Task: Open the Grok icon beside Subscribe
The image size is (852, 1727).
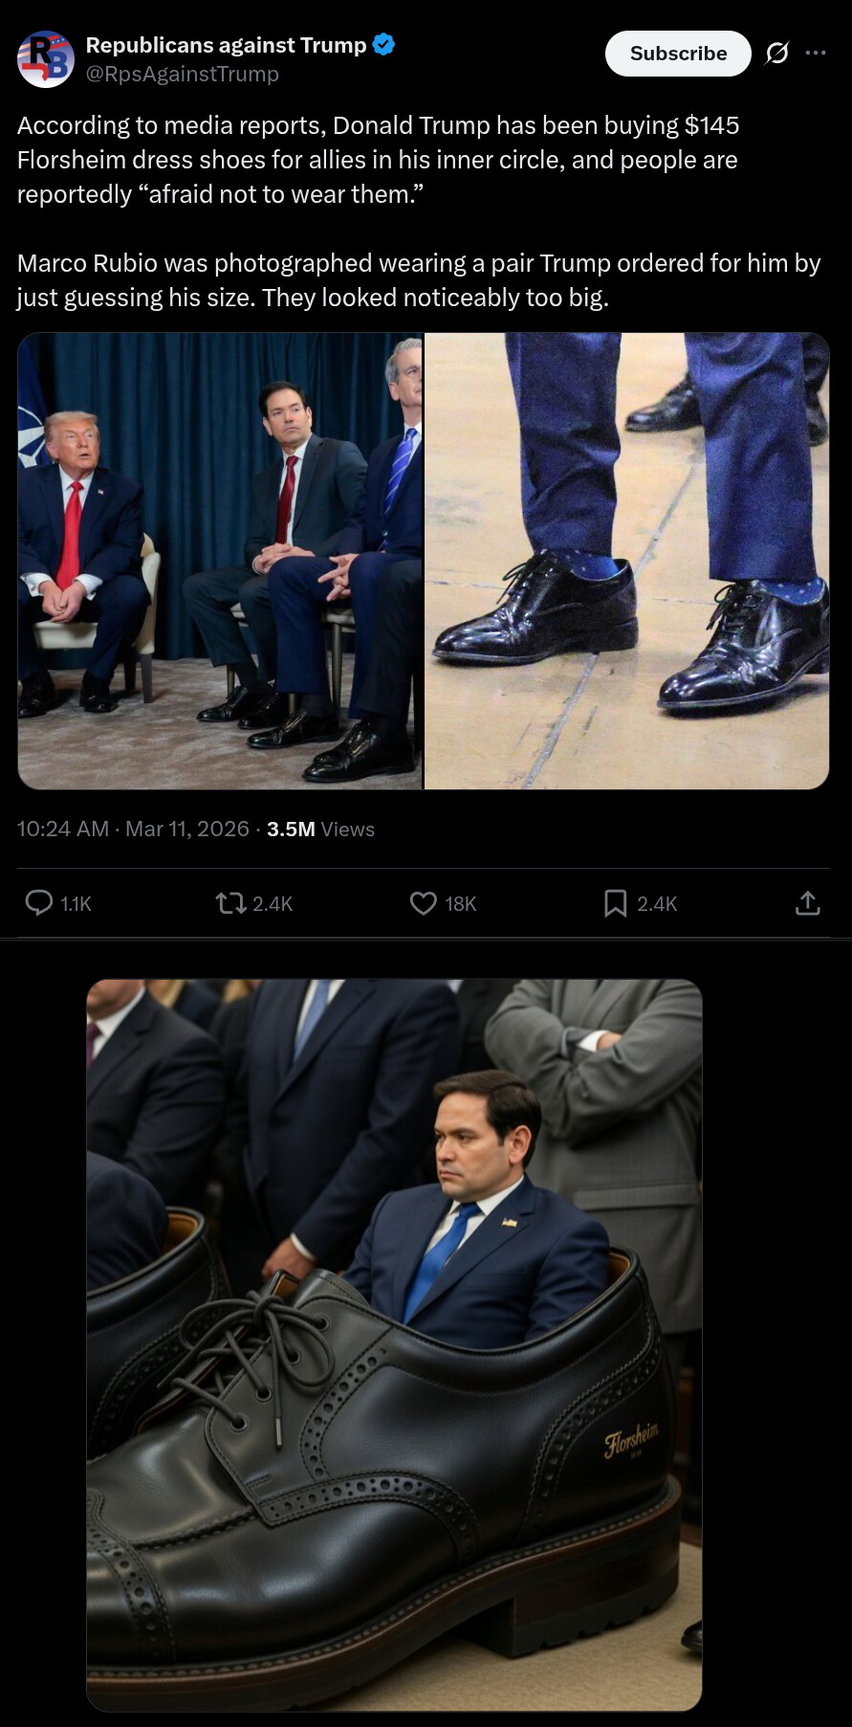Action: pos(777,54)
